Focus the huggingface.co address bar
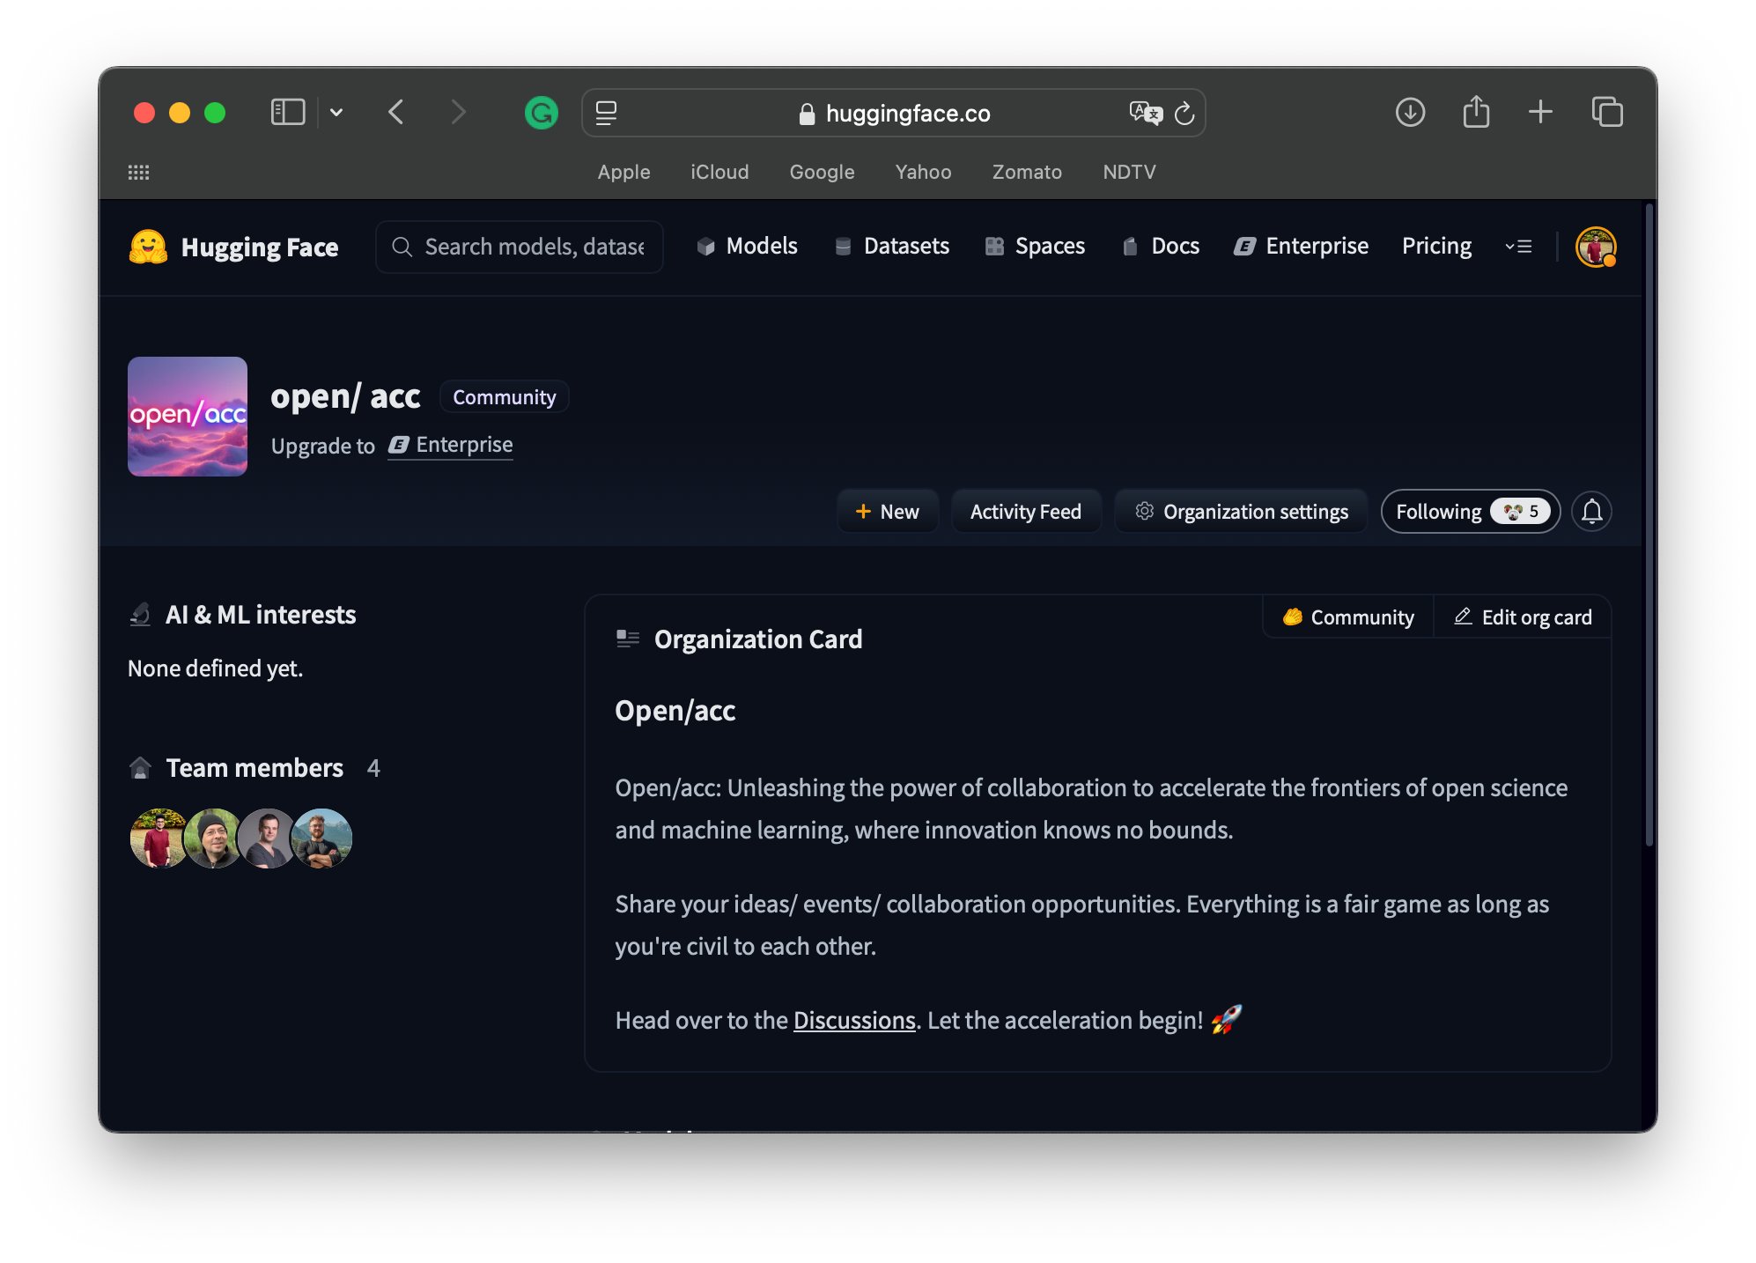 [893, 113]
